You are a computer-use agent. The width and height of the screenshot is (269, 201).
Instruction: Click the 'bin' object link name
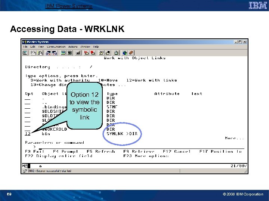tap(46, 134)
